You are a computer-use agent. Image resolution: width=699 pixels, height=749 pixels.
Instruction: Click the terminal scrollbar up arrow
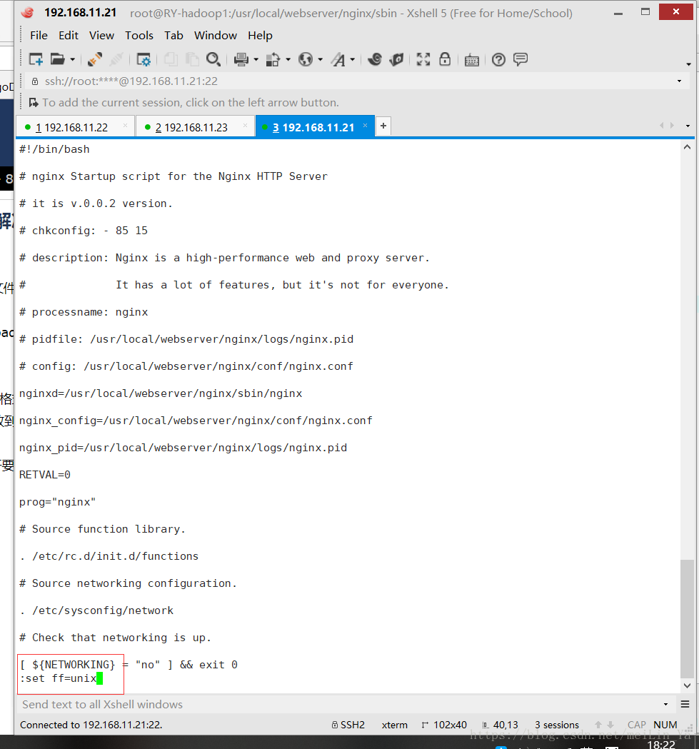coord(687,147)
